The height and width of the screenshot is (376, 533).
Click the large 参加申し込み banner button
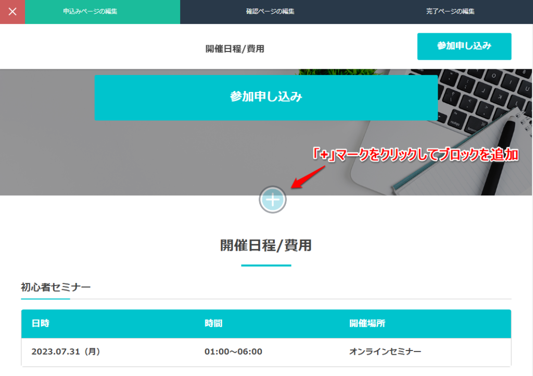(x=266, y=97)
